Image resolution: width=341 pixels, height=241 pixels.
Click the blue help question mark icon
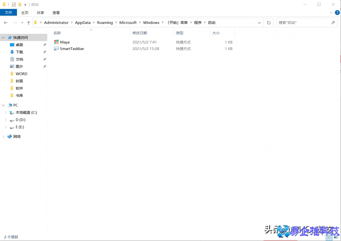[x=337, y=13]
